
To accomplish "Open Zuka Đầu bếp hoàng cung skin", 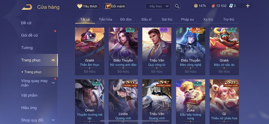I will 190,102.
